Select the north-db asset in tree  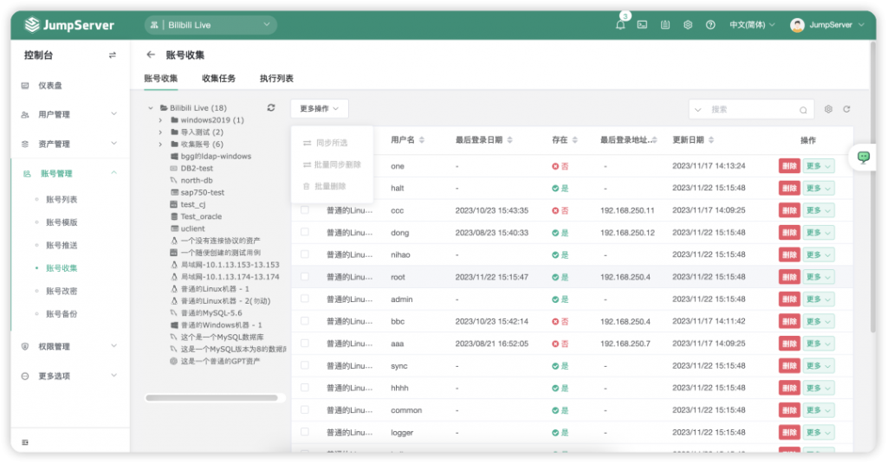click(197, 180)
